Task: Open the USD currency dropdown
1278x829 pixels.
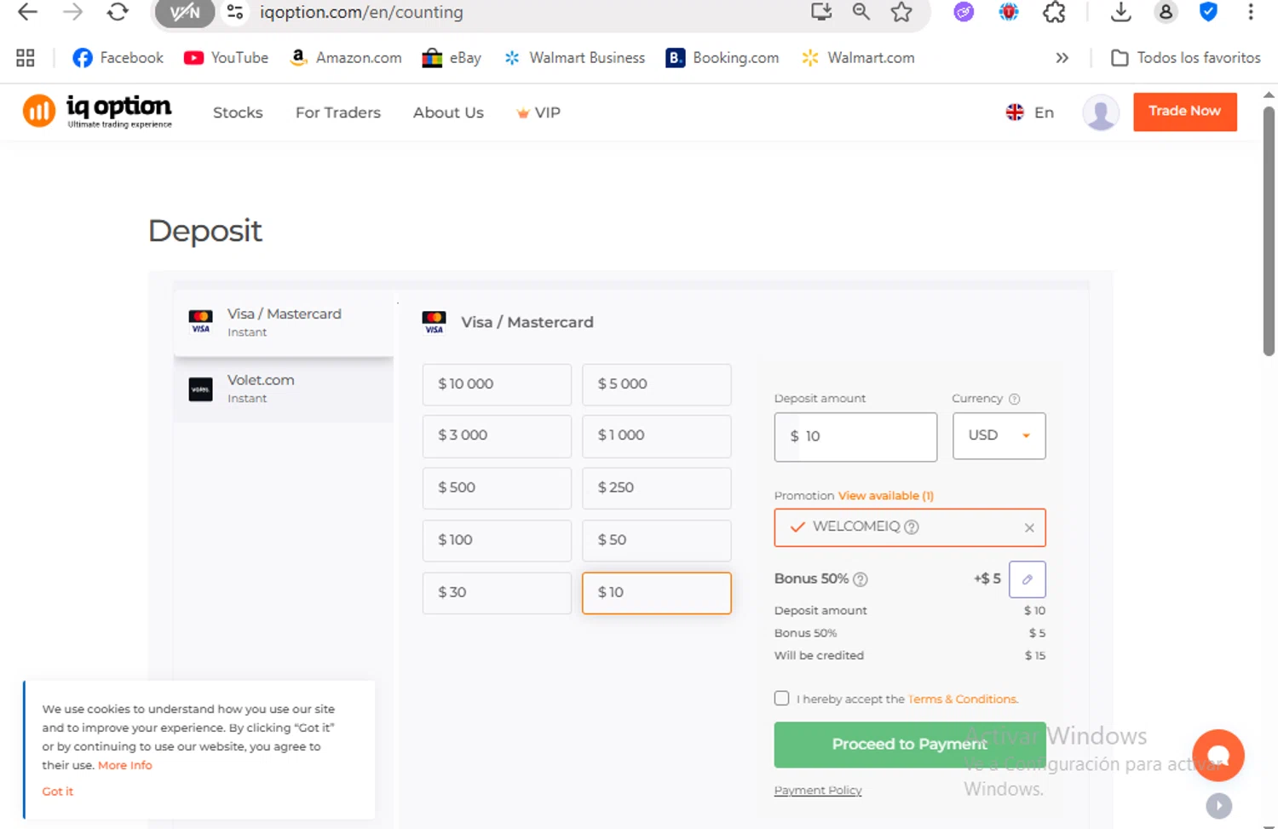Action: (x=999, y=436)
